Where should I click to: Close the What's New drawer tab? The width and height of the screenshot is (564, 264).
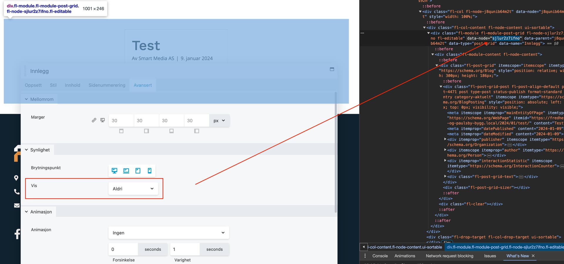click(533, 256)
